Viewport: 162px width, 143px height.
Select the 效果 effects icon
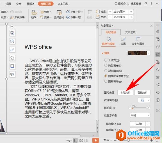[x=123, y=39]
